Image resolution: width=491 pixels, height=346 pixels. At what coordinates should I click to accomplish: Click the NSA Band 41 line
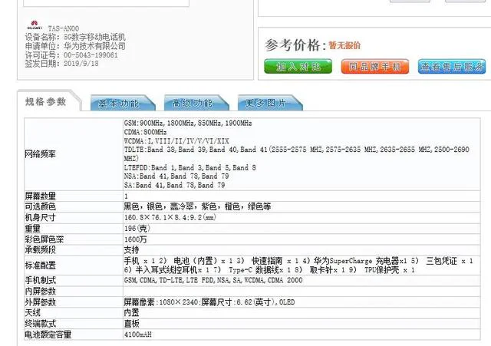click(176, 176)
